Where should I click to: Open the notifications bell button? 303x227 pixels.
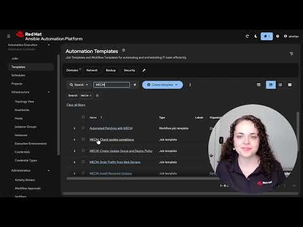266,37
